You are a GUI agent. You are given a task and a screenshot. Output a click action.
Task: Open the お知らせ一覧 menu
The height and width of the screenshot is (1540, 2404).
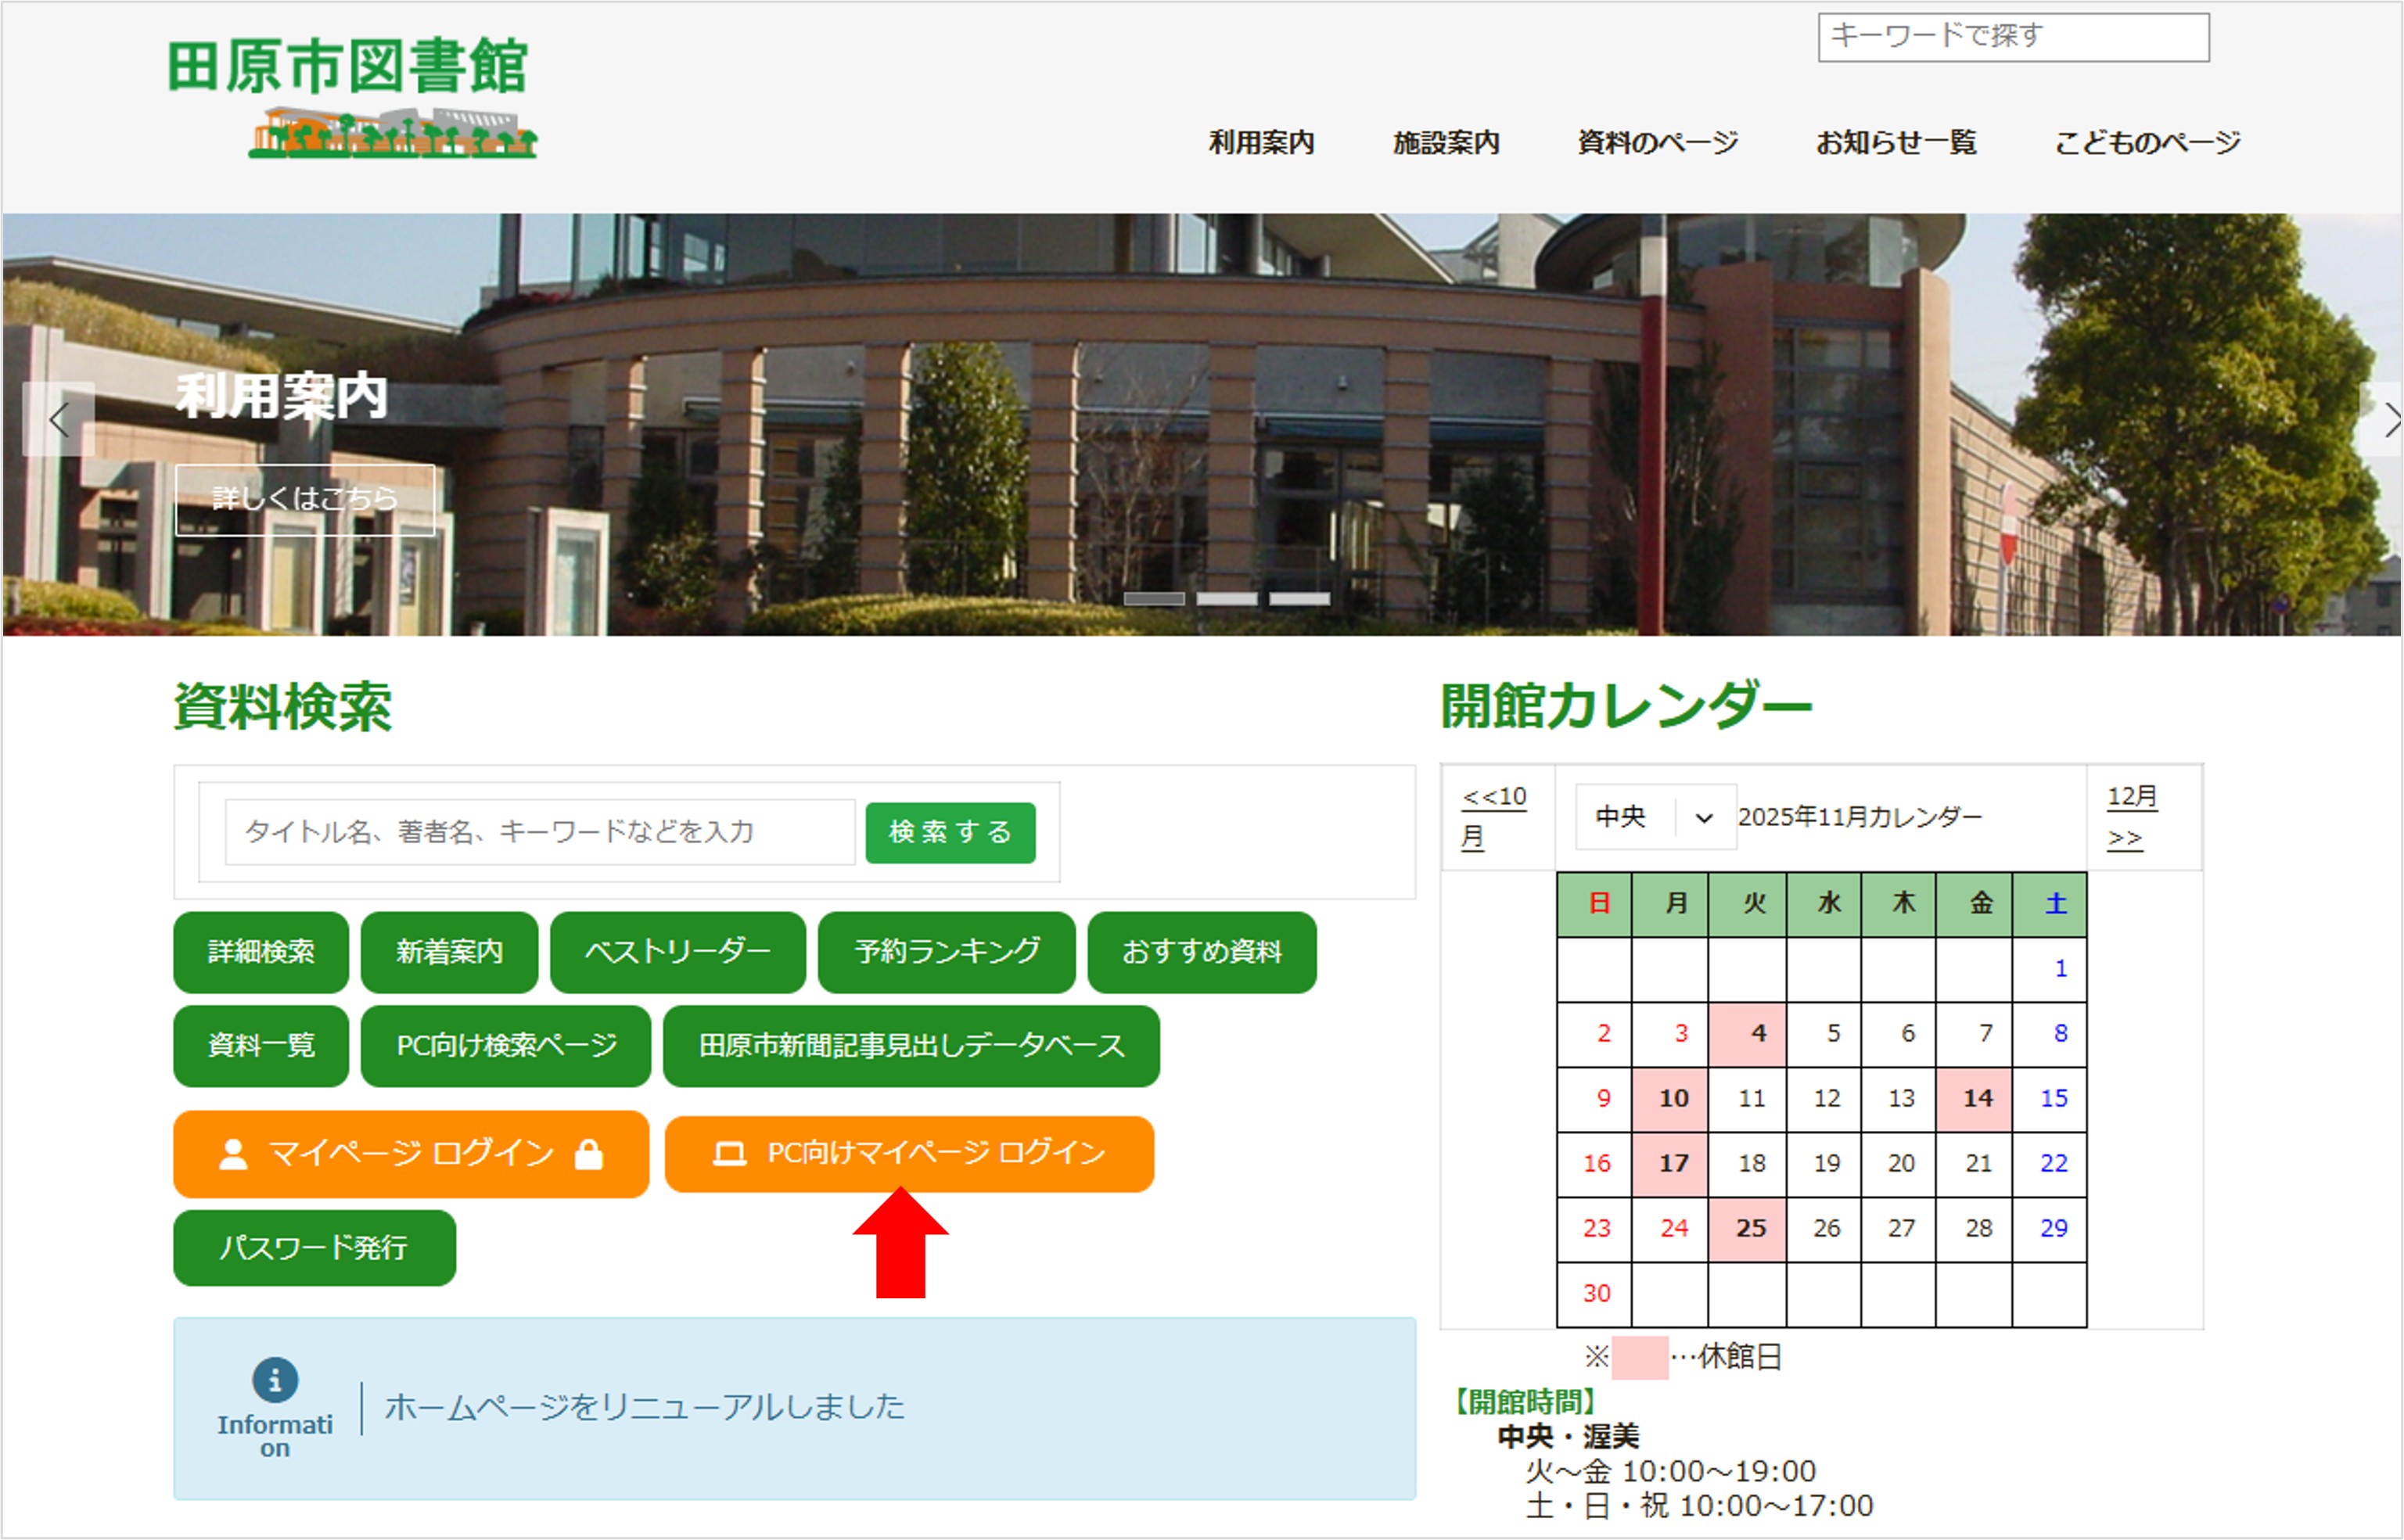pyautogui.click(x=1896, y=144)
